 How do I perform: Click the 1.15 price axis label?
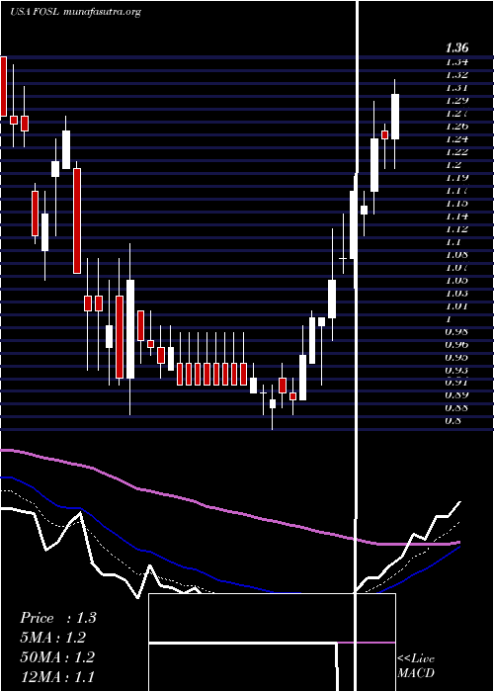point(457,203)
